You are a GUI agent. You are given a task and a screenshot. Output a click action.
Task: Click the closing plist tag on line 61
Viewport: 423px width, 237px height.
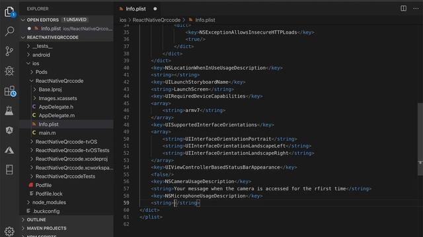point(151,217)
